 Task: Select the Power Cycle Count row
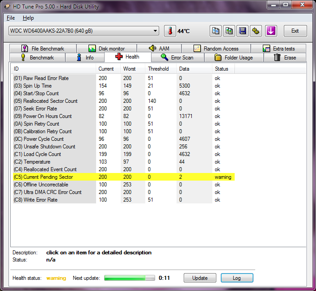124,139
